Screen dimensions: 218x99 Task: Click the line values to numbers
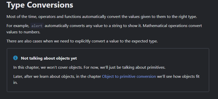(x=23, y=32)
